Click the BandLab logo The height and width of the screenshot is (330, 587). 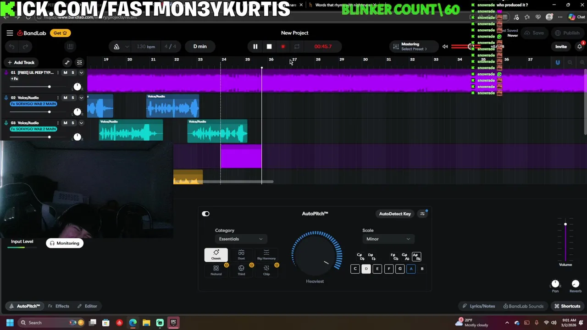(32, 33)
